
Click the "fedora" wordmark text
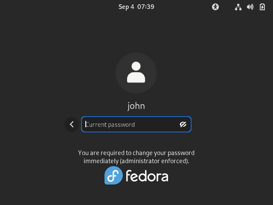147,176
